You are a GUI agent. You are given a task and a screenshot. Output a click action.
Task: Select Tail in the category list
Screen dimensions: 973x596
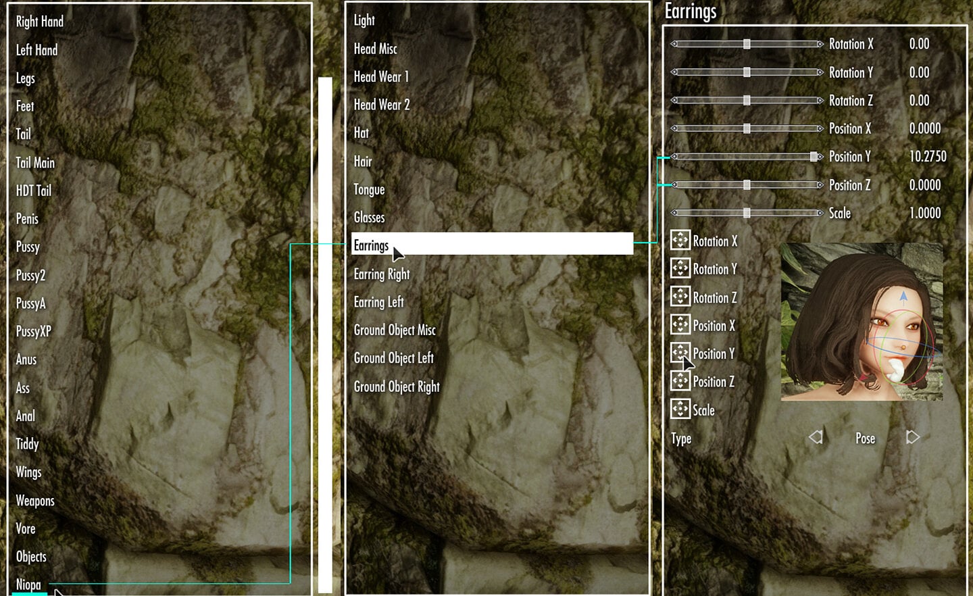click(23, 134)
